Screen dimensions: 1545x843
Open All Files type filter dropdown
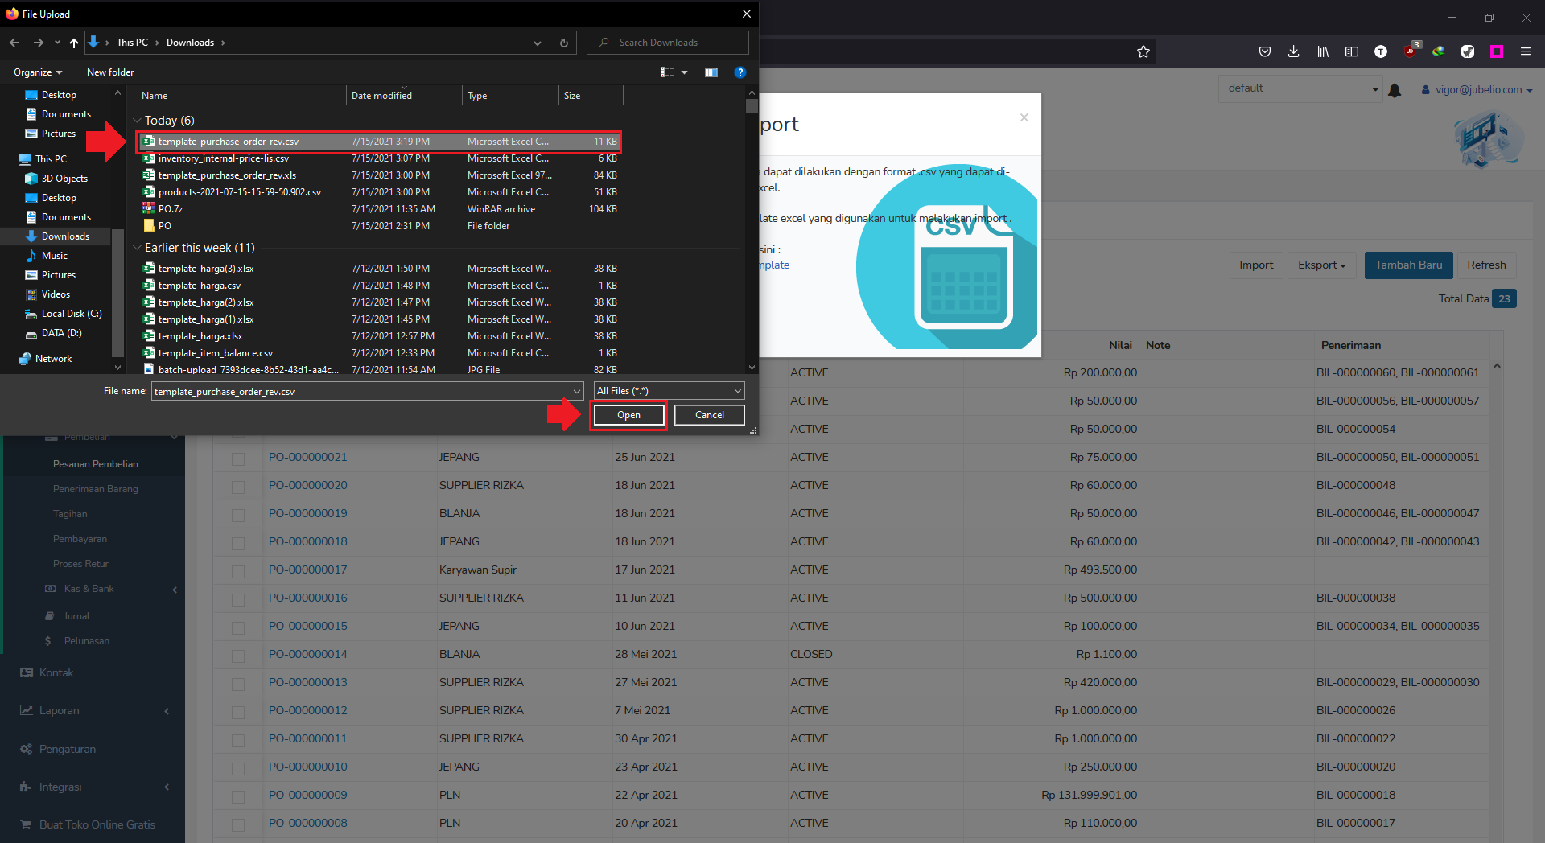click(x=669, y=391)
